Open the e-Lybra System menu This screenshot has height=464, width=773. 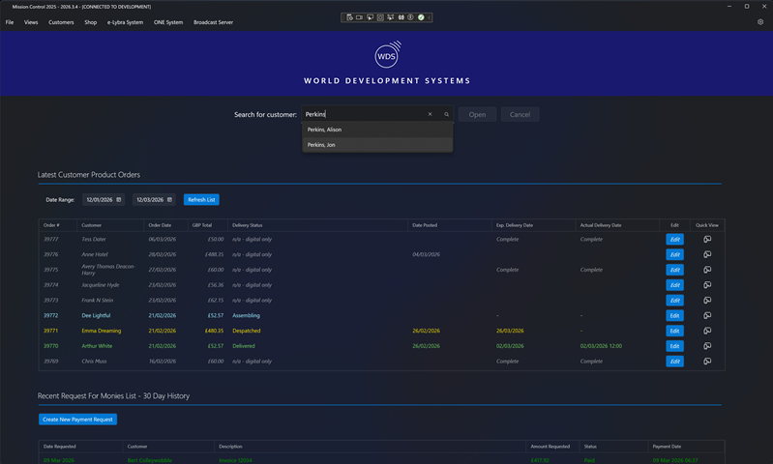[125, 21]
